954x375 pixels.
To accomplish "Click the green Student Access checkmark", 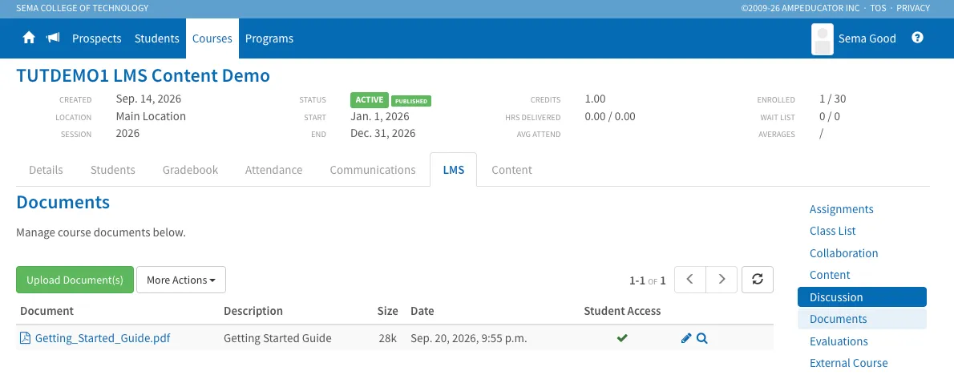I will [x=622, y=338].
